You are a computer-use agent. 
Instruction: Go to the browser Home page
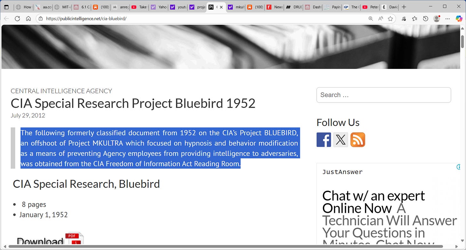click(28, 19)
